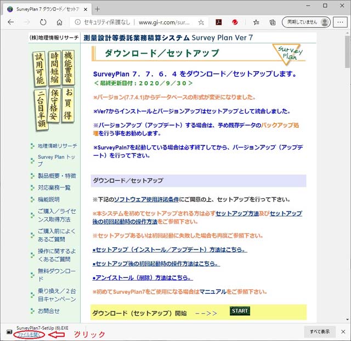
Task: Close the SurveyPlan 7 browser tab
Action: [86, 9]
